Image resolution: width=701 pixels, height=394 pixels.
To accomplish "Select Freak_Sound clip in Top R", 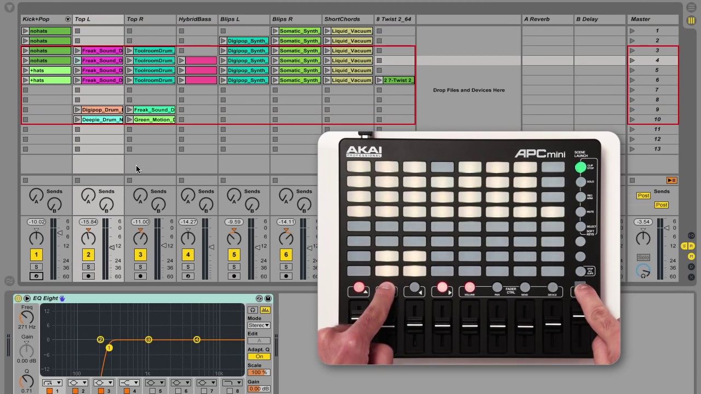I will 154,110.
